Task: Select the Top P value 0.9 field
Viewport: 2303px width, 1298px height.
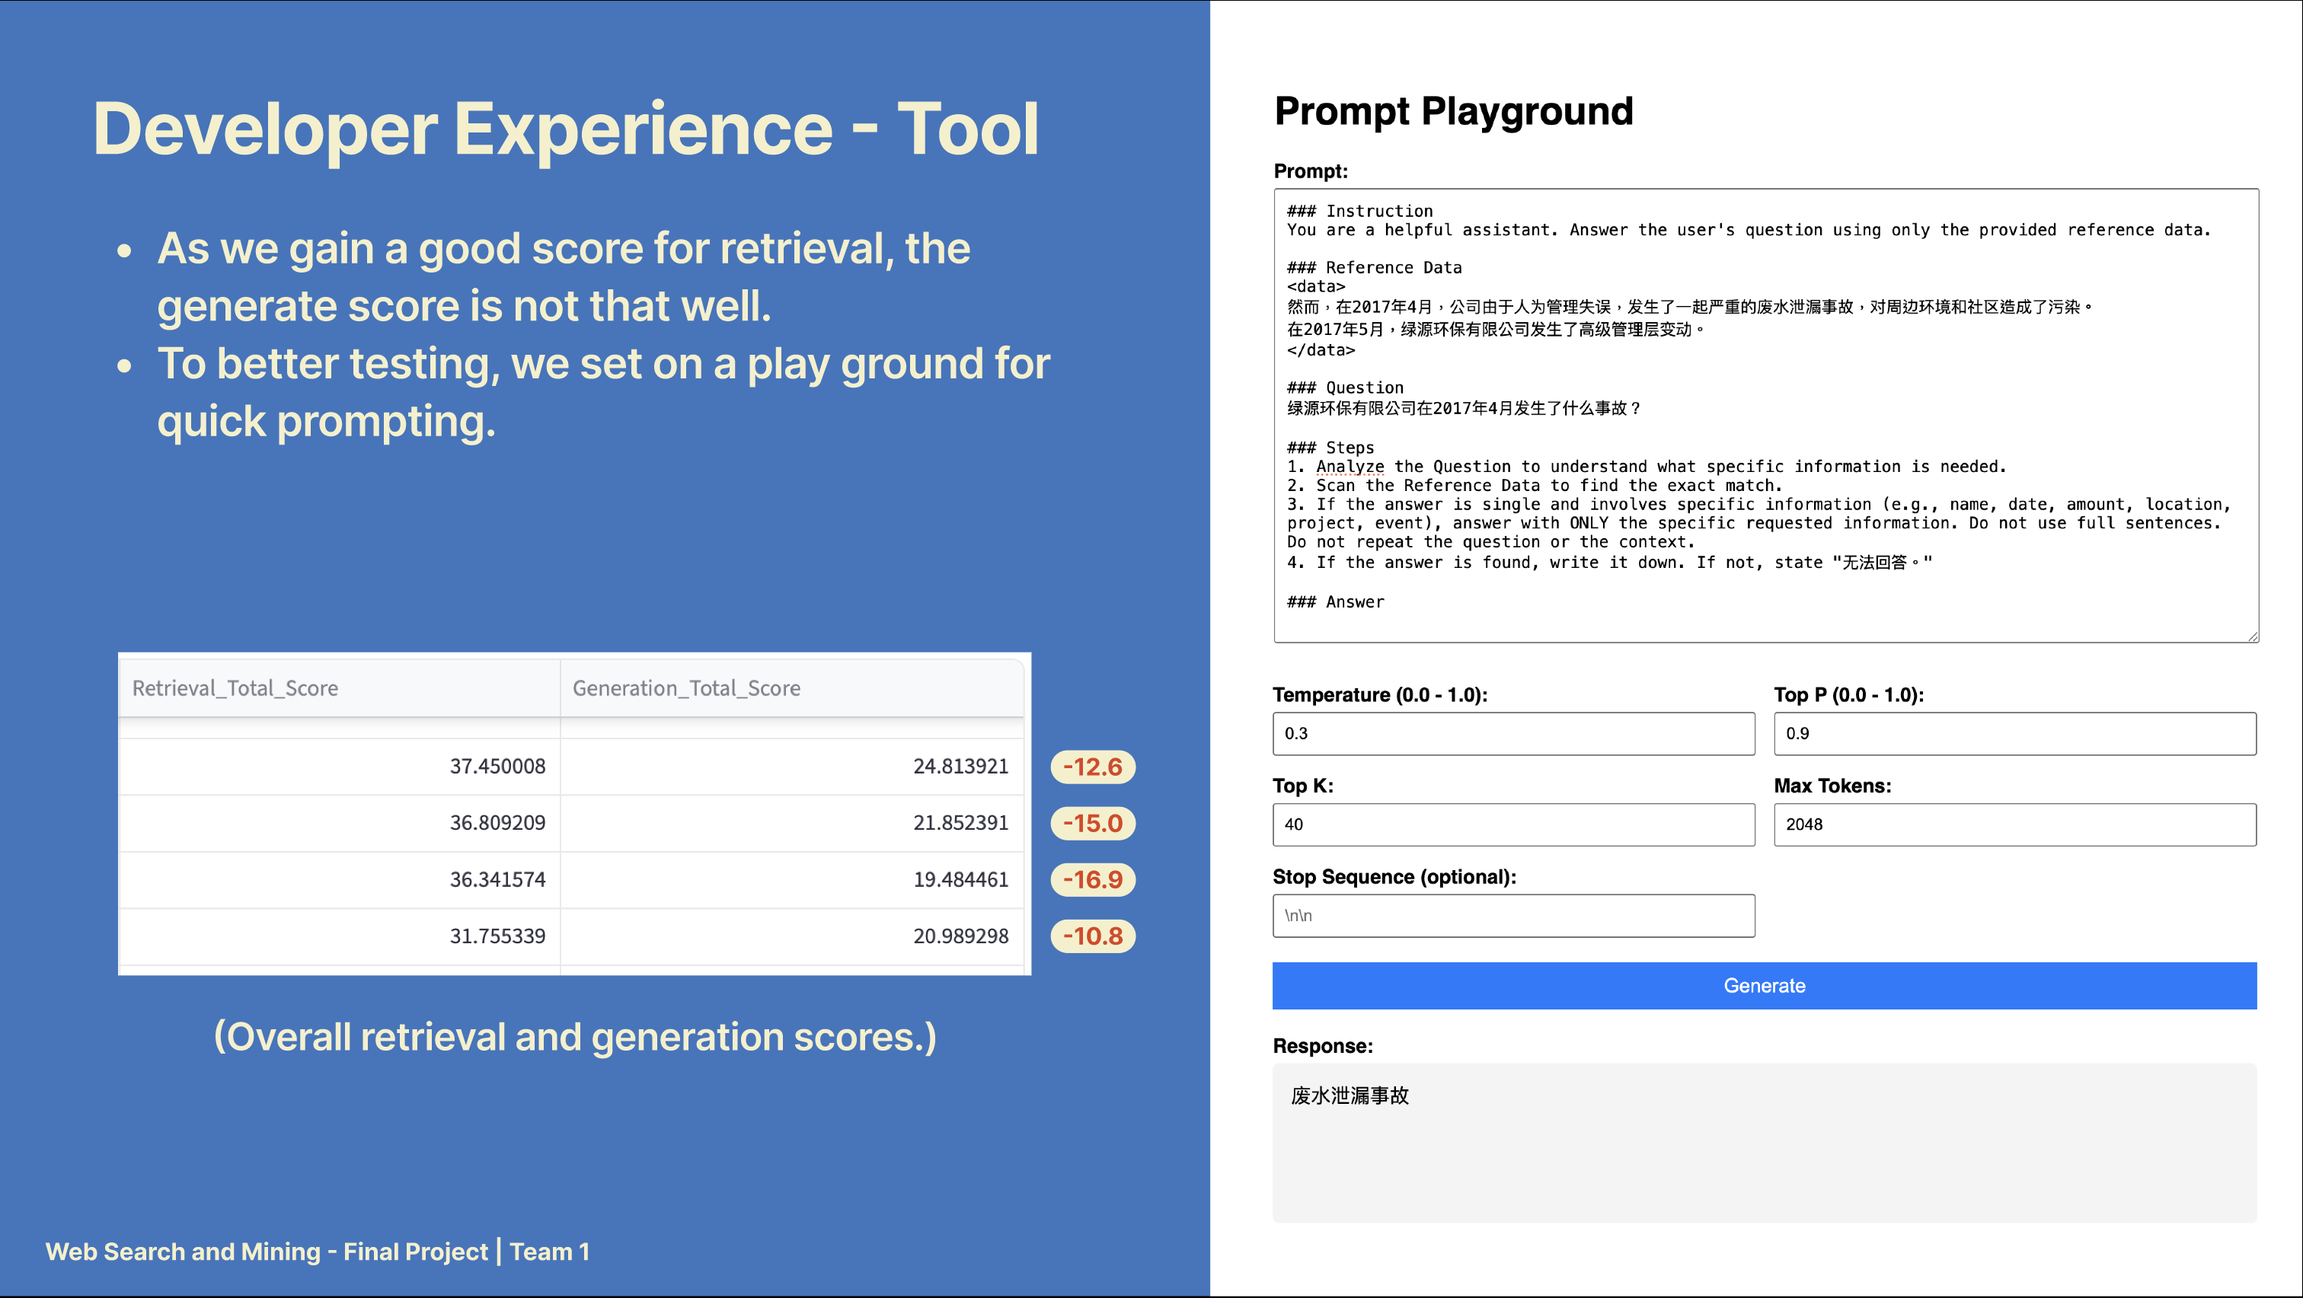Action: [x=2014, y=733]
